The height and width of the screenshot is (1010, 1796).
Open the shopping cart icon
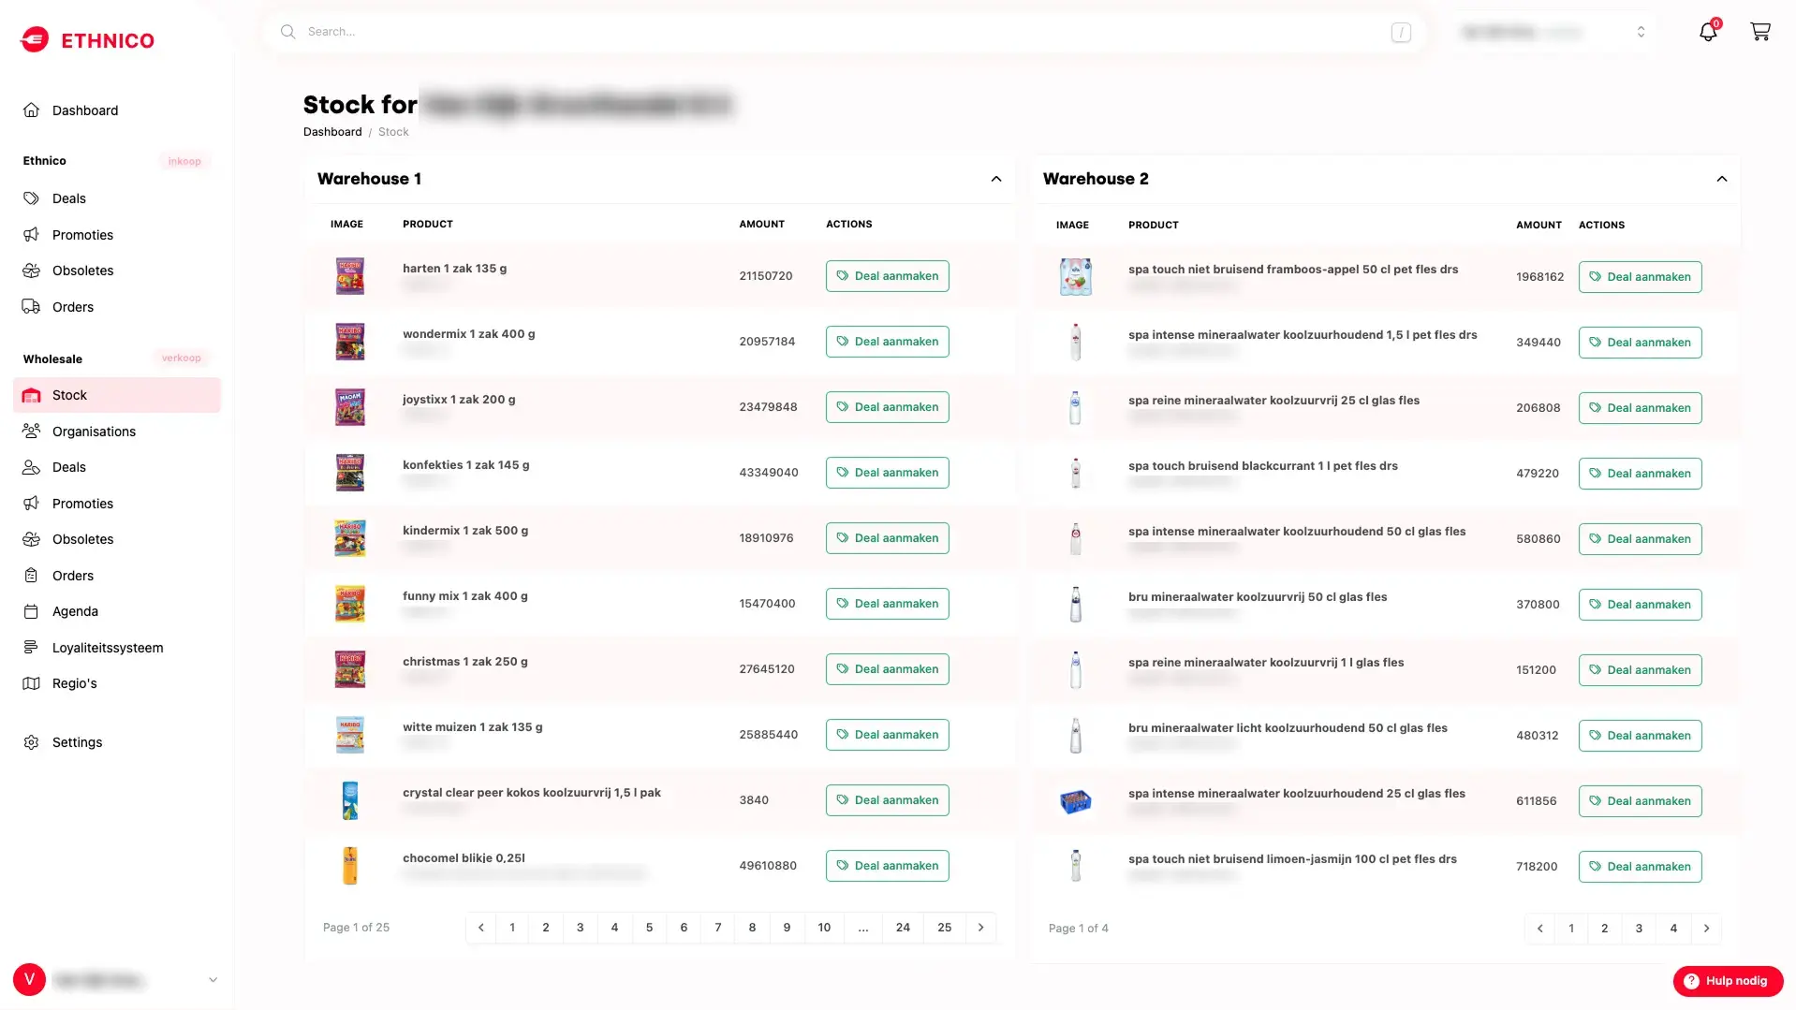(x=1760, y=31)
